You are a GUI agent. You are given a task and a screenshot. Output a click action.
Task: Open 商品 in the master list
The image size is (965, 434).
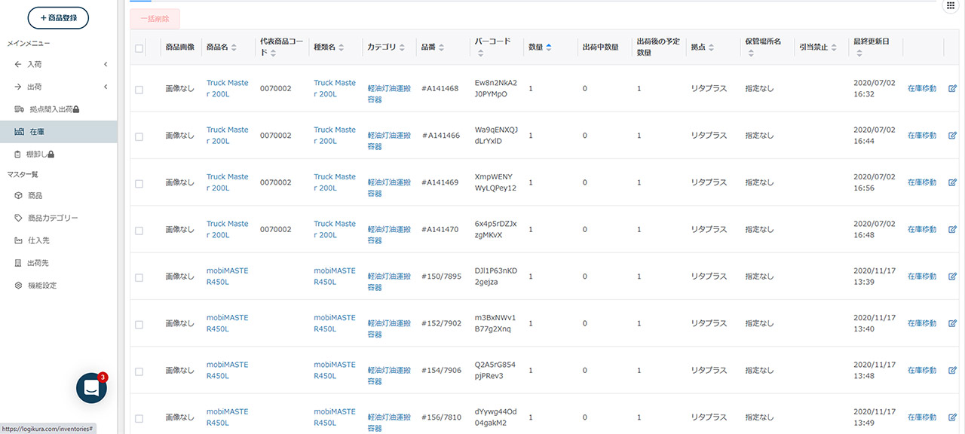pyautogui.click(x=35, y=195)
